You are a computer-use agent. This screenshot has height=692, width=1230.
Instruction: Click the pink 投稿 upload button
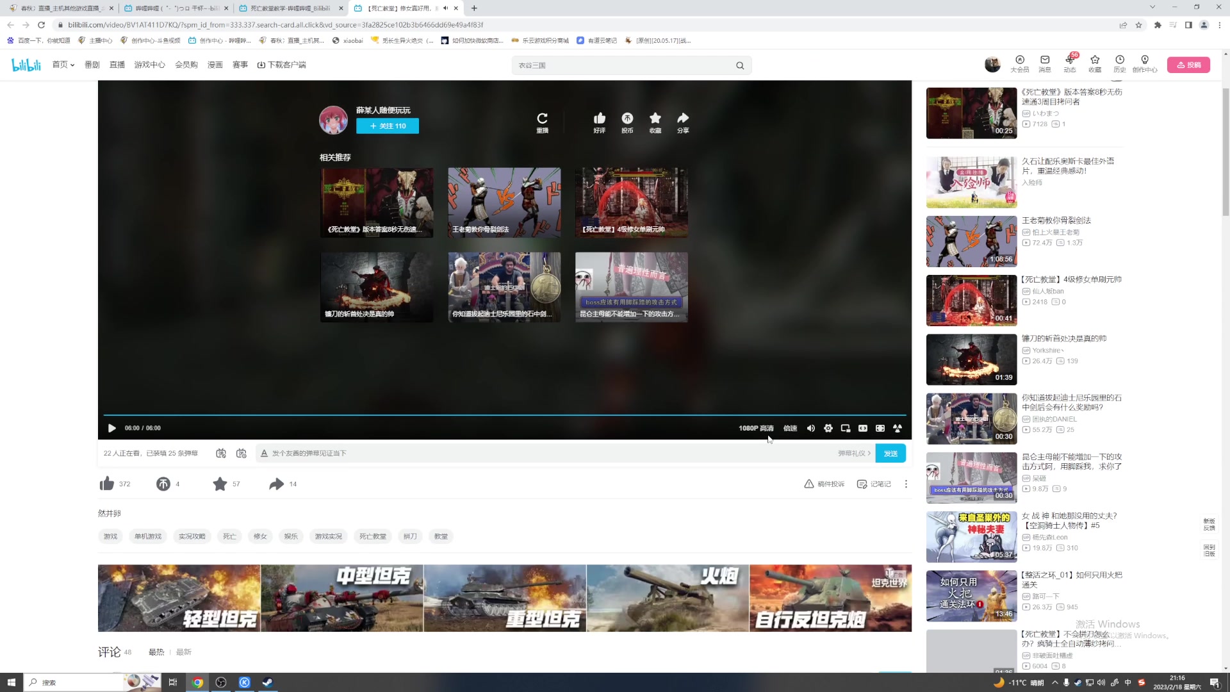[x=1188, y=65]
